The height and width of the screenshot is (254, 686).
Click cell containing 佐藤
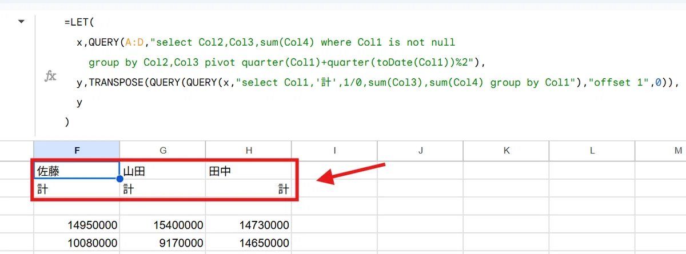pyautogui.click(x=77, y=171)
